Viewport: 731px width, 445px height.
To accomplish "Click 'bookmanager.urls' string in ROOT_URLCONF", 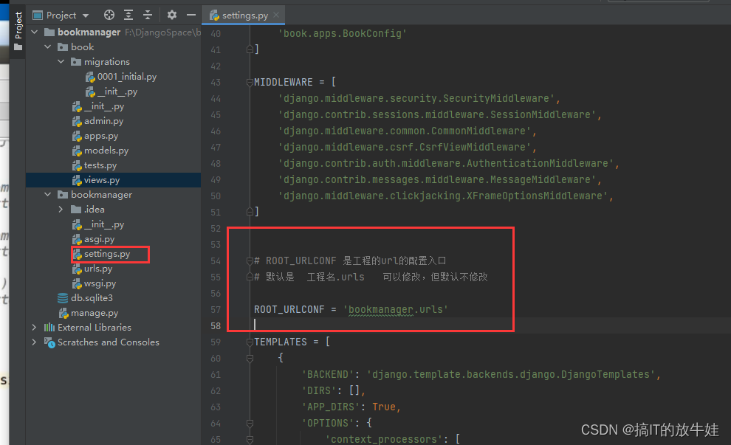I will [396, 309].
